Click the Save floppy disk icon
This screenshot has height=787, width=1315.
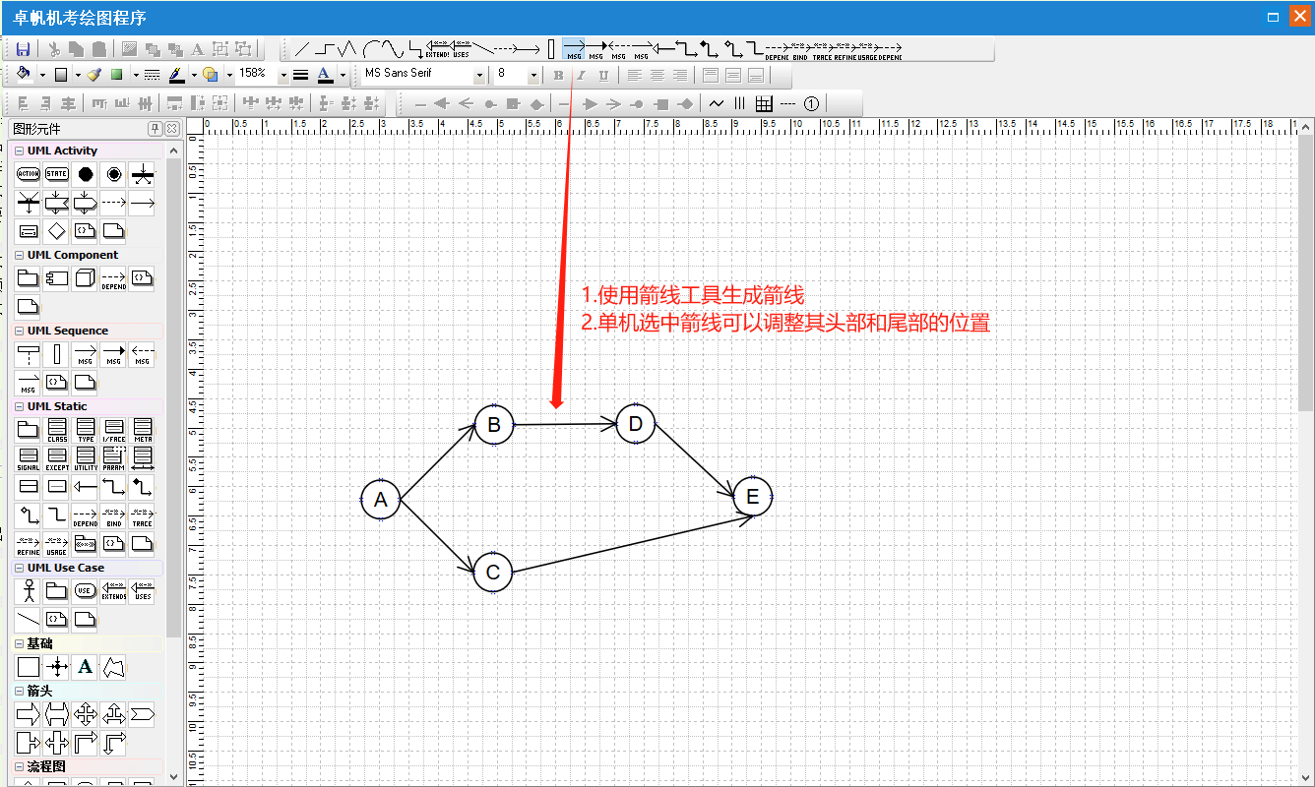(24, 49)
